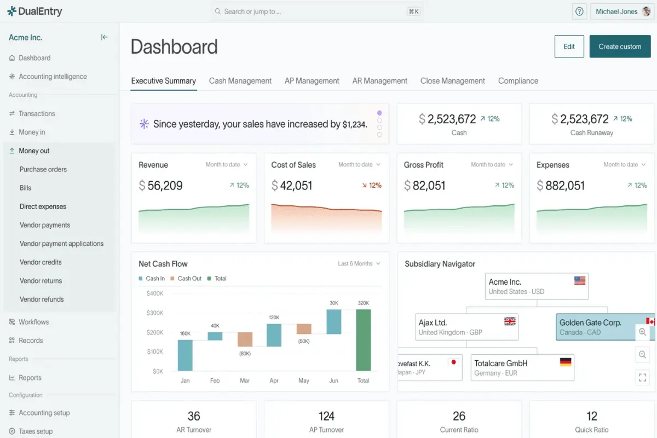Image resolution: width=657 pixels, height=438 pixels.
Task: Click the Japan flag on the JPY subsidiary
Action: [453, 362]
